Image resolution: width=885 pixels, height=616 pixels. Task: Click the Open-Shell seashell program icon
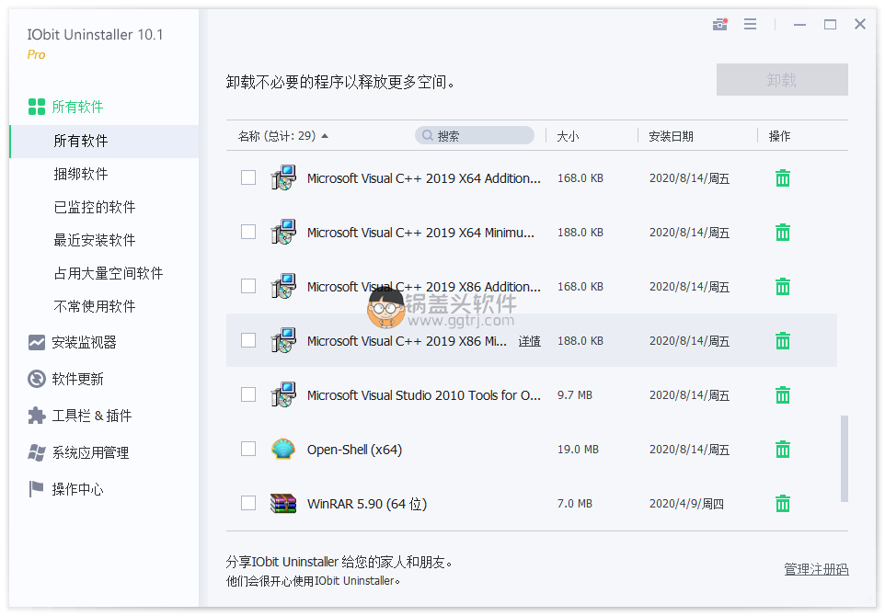283,449
